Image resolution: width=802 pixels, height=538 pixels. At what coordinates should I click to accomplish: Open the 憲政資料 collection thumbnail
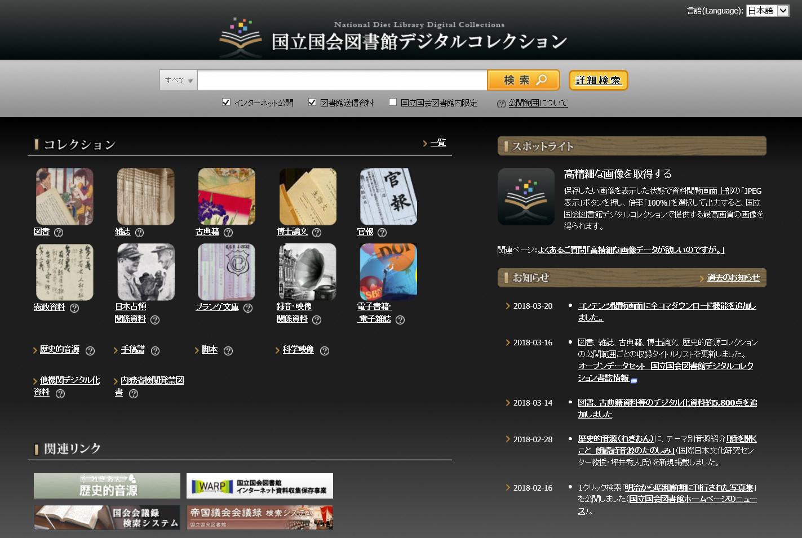[65, 272]
